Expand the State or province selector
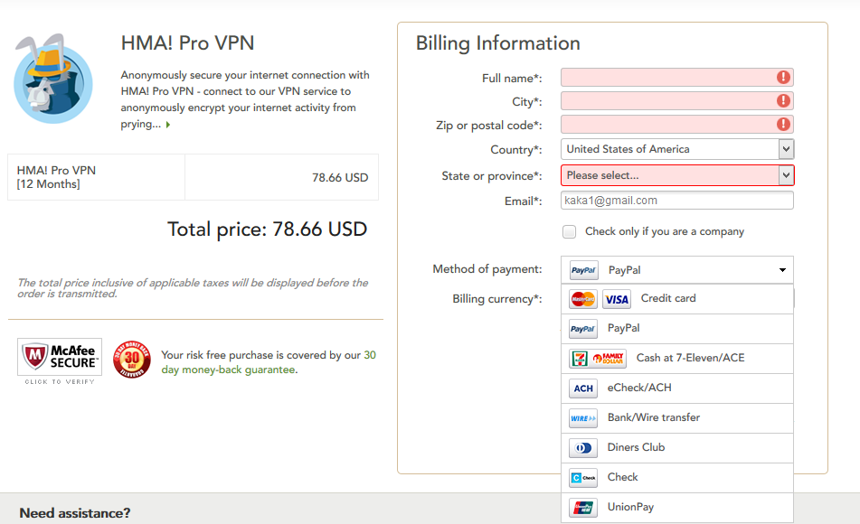The image size is (860, 524). click(x=677, y=175)
